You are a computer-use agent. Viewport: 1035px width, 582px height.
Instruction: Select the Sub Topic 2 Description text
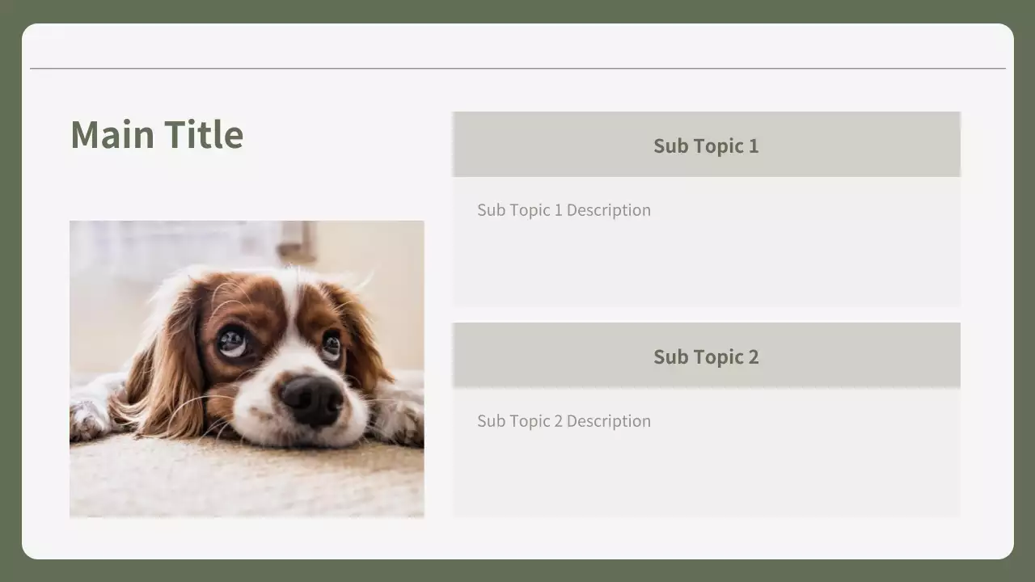click(x=564, y=421)
